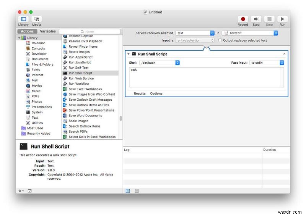
Task: Toggle the Library panel toolbar icon
Action: pos(23,19)
